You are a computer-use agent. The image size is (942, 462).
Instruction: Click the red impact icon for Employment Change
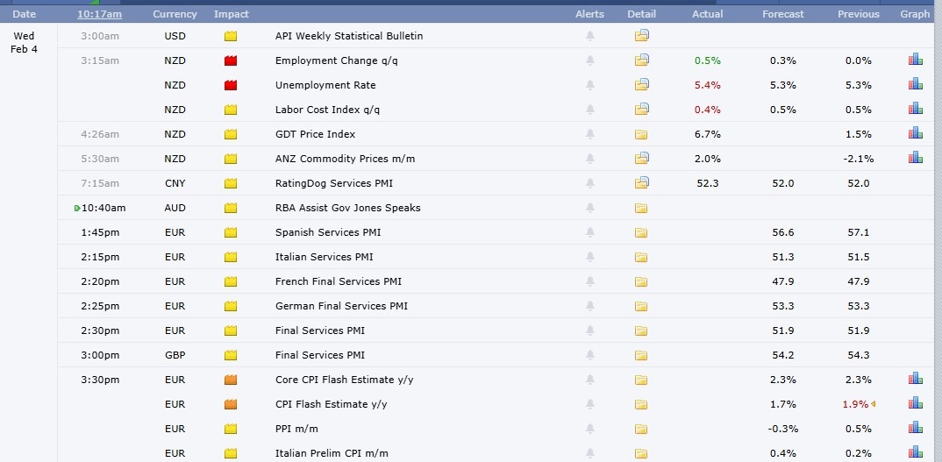tap(231, 60)
